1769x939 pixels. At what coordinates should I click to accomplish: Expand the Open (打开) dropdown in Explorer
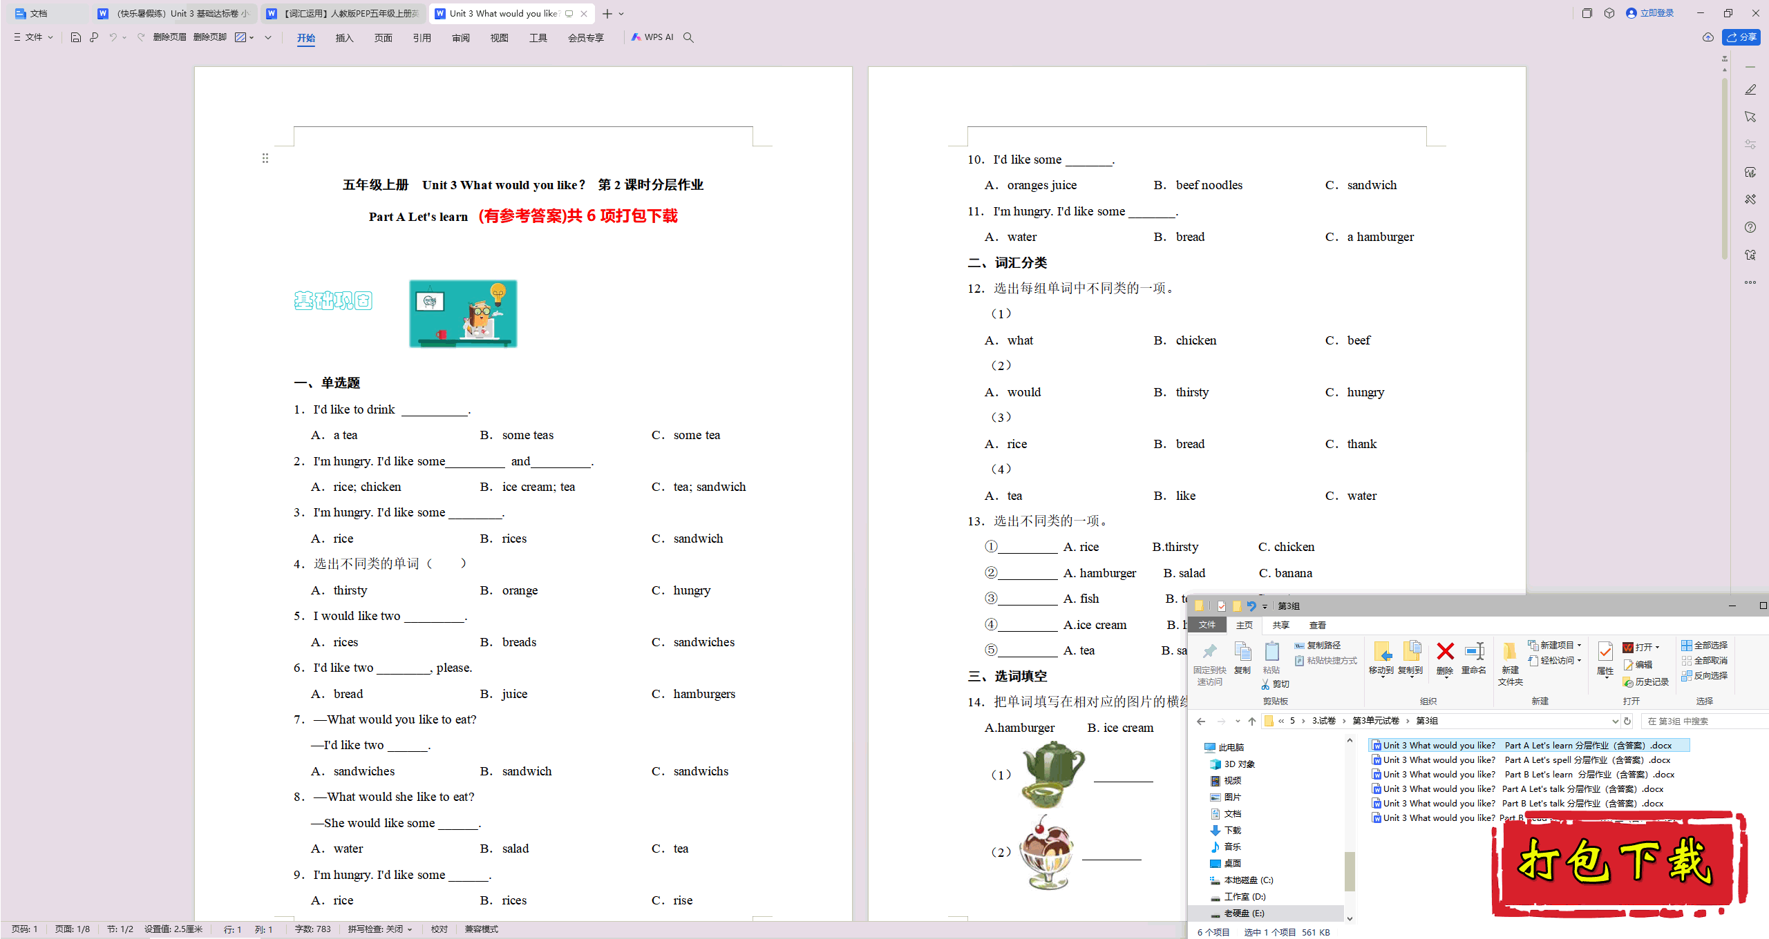(1657, 647)
